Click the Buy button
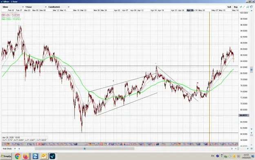This screenshot has height=160, width=255. tap(236, 7)
